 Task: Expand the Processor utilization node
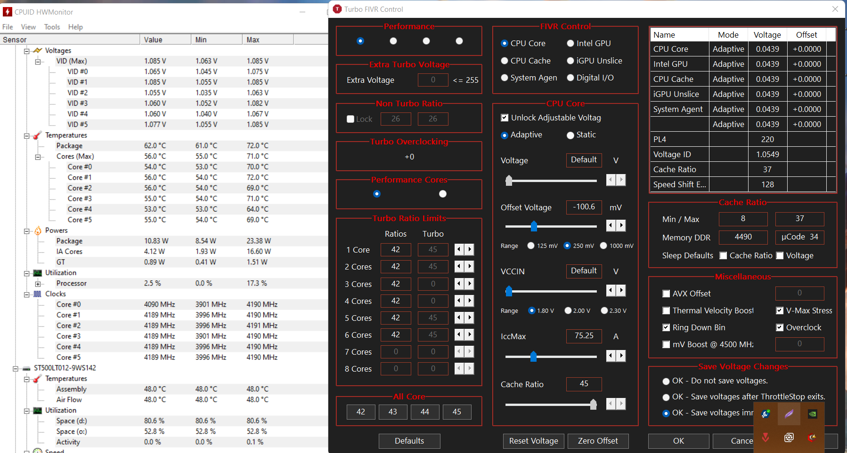(x=38, y=284)
